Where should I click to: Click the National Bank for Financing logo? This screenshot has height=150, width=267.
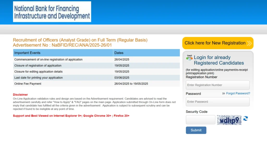[52, 12]
